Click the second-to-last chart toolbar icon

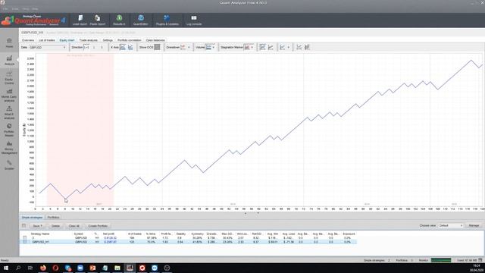299,47
